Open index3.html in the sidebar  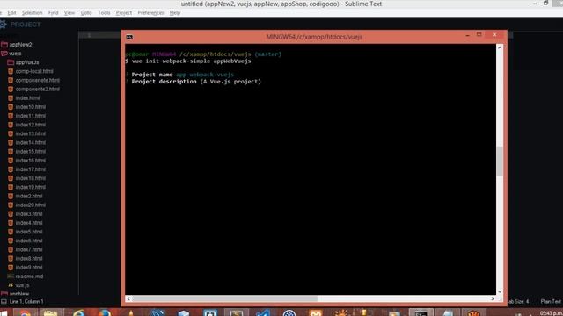[x=29, y=214]
